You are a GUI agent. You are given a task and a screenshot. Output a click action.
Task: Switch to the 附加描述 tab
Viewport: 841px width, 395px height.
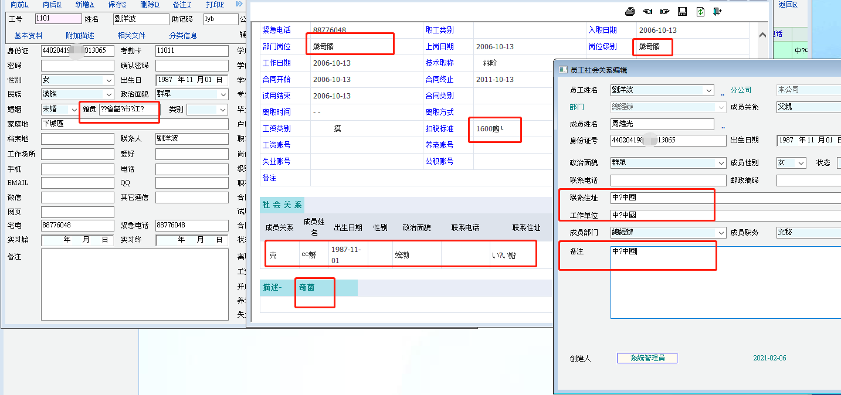click(80, 36)
